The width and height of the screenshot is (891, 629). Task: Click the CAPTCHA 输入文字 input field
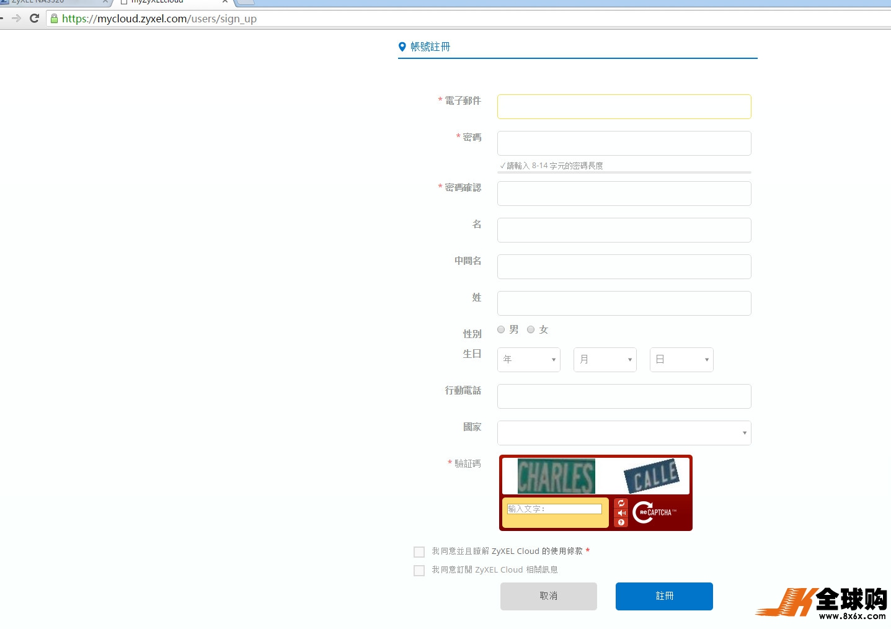tap(555, 509)
